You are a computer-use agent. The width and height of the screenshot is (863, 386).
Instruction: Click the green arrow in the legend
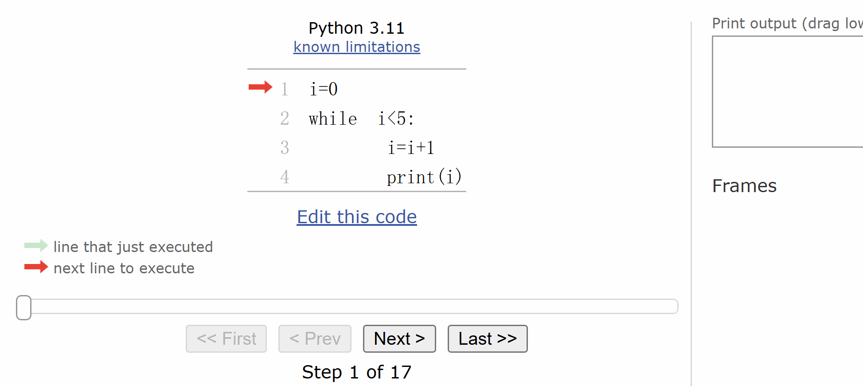[x=36, y=245]
